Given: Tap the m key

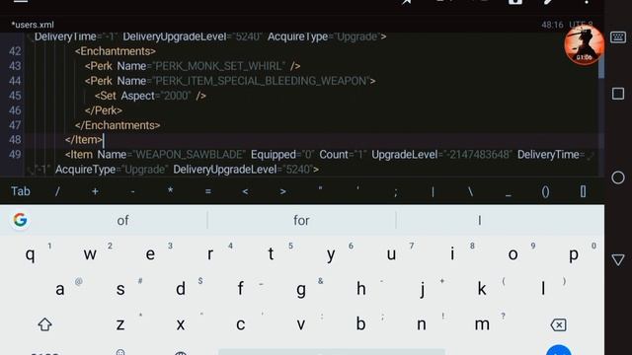Looking at the screenshot, I should [x=482, y=324].
